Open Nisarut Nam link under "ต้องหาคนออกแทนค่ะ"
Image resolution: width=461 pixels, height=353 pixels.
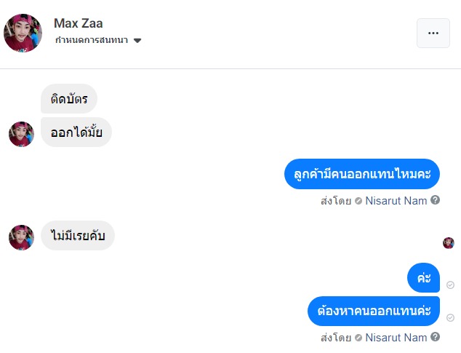point(396,338)
